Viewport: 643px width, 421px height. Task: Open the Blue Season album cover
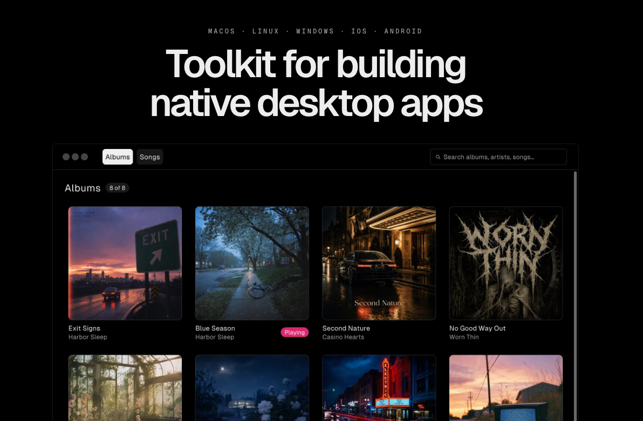[252, 263]
